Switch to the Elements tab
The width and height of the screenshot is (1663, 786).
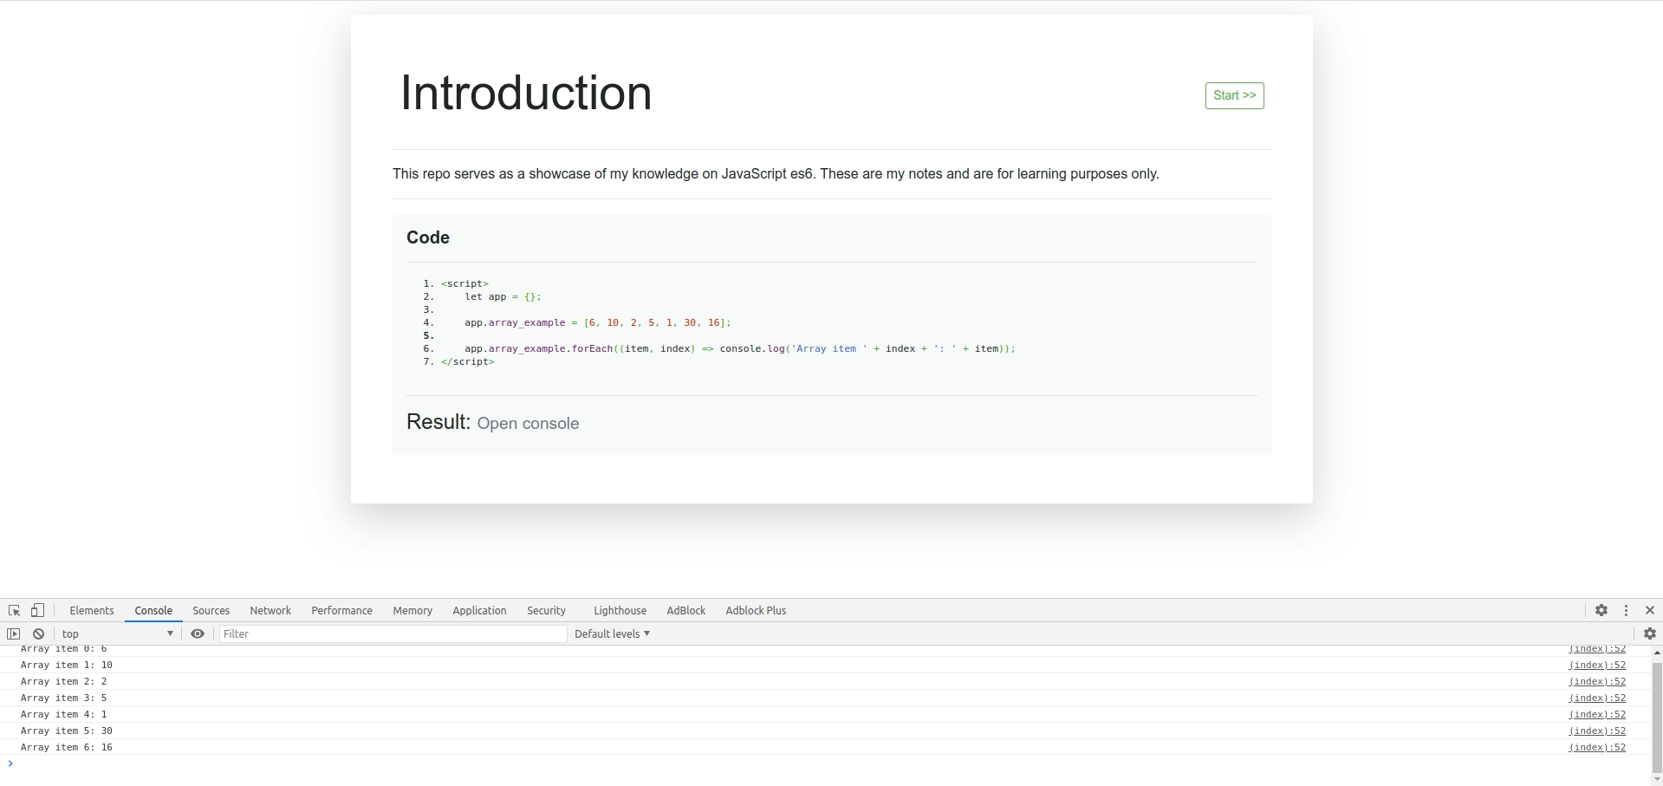[92, 611]
